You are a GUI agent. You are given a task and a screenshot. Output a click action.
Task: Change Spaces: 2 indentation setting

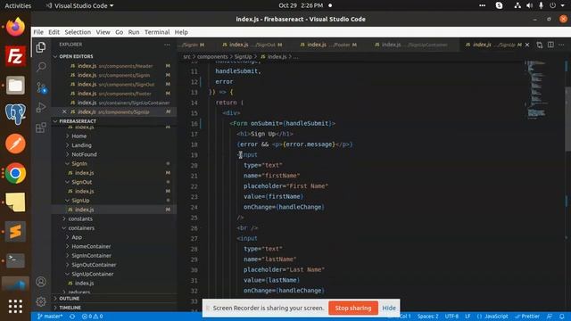point(428,317)
